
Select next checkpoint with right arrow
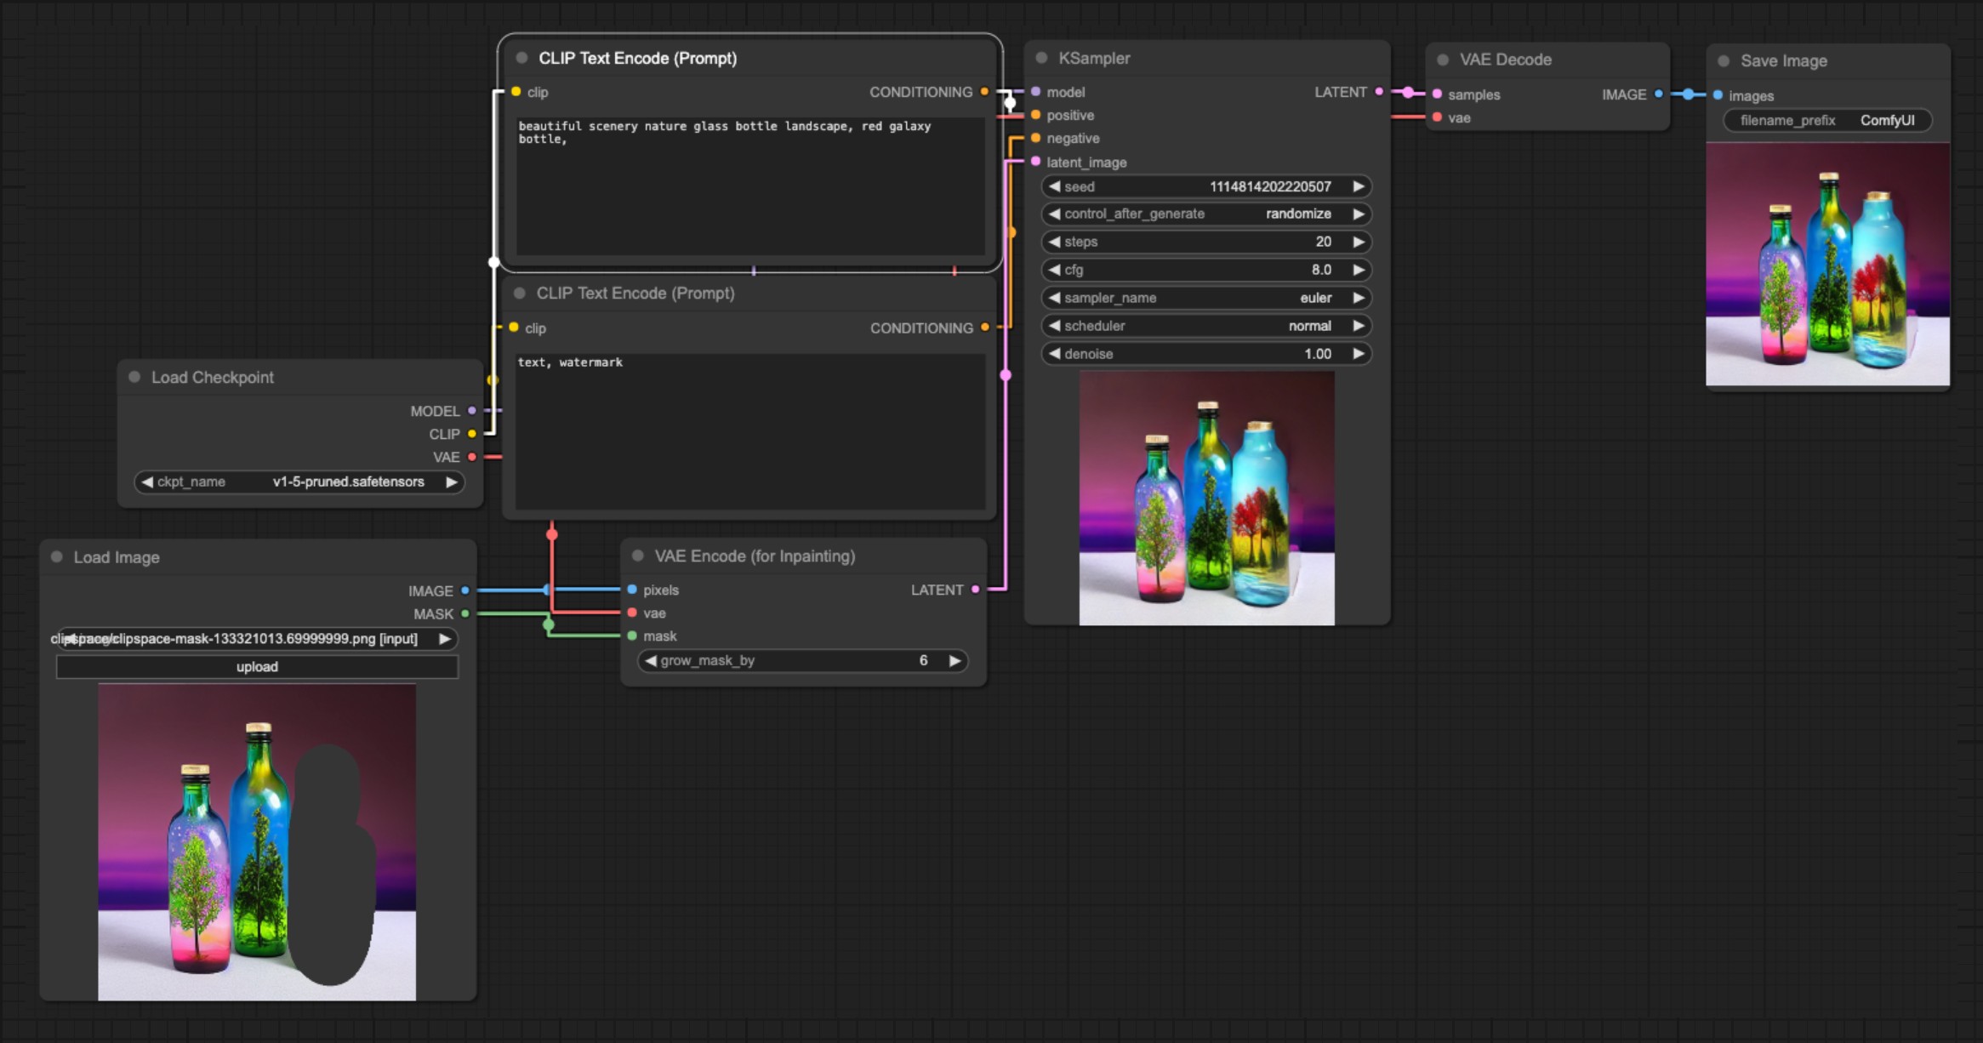click(452, 482)
